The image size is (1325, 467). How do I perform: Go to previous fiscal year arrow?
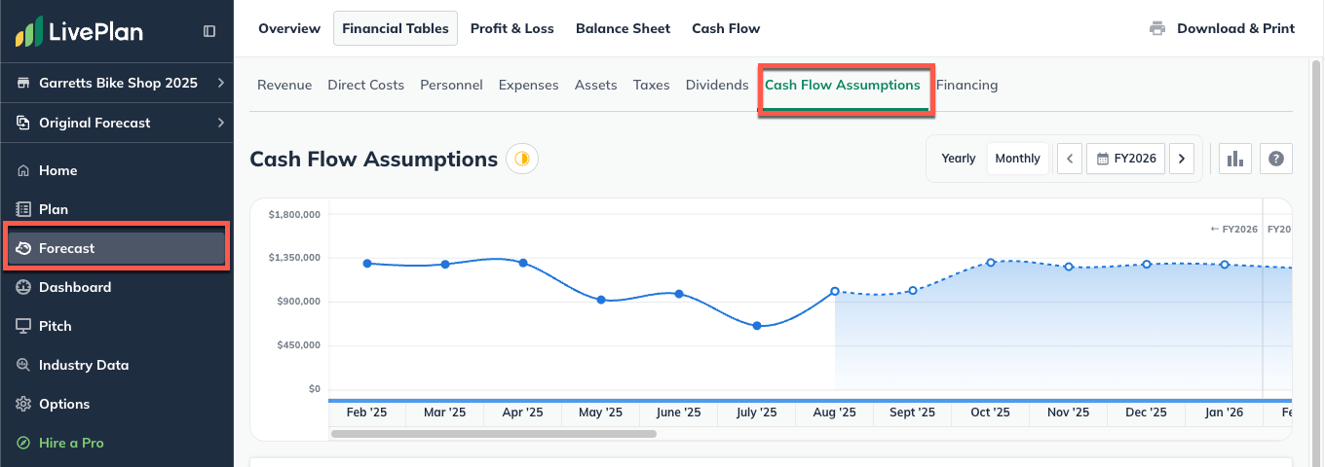(x=1070, y=159)
